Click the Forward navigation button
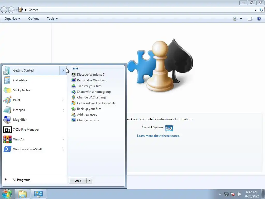 [11, 10]
